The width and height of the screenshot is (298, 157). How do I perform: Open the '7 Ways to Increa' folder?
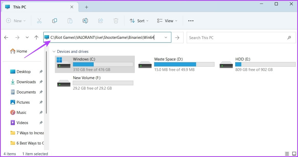[x=27, y=133]
